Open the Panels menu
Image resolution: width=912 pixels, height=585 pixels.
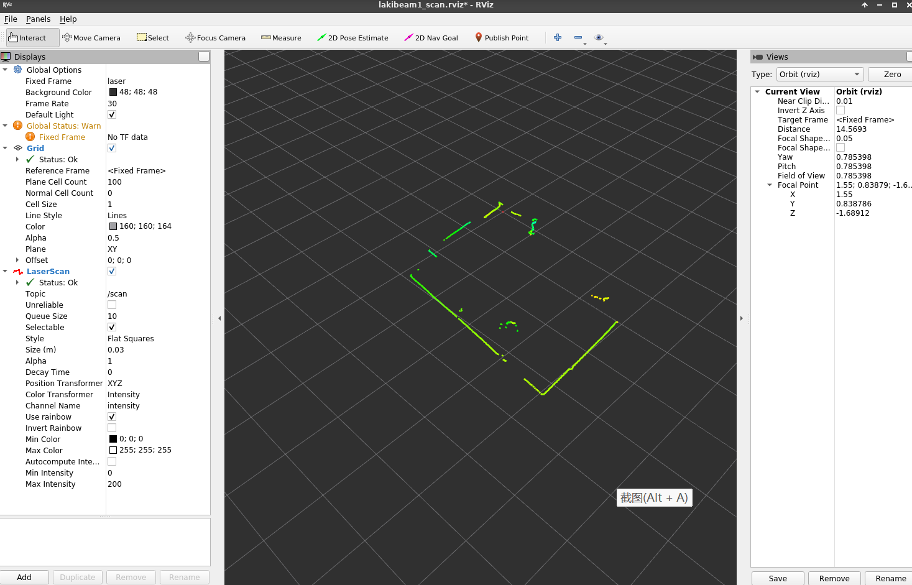pyautogui.click(x=39, y=19)
